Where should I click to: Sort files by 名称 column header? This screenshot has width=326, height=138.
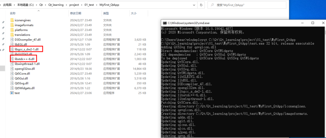[13, 13]
